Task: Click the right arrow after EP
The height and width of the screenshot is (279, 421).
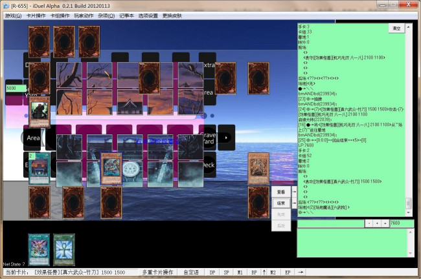Action: point(301,273)
